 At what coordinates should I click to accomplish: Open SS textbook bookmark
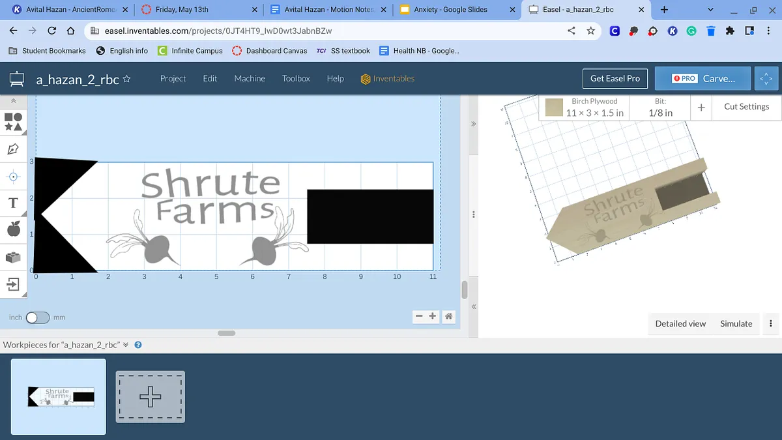click(x=343, y=51)
